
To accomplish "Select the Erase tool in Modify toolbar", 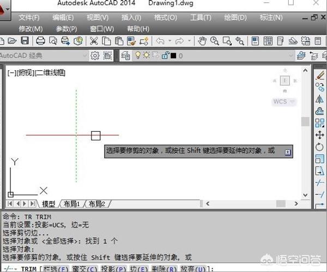I will (x=320, y=75).
